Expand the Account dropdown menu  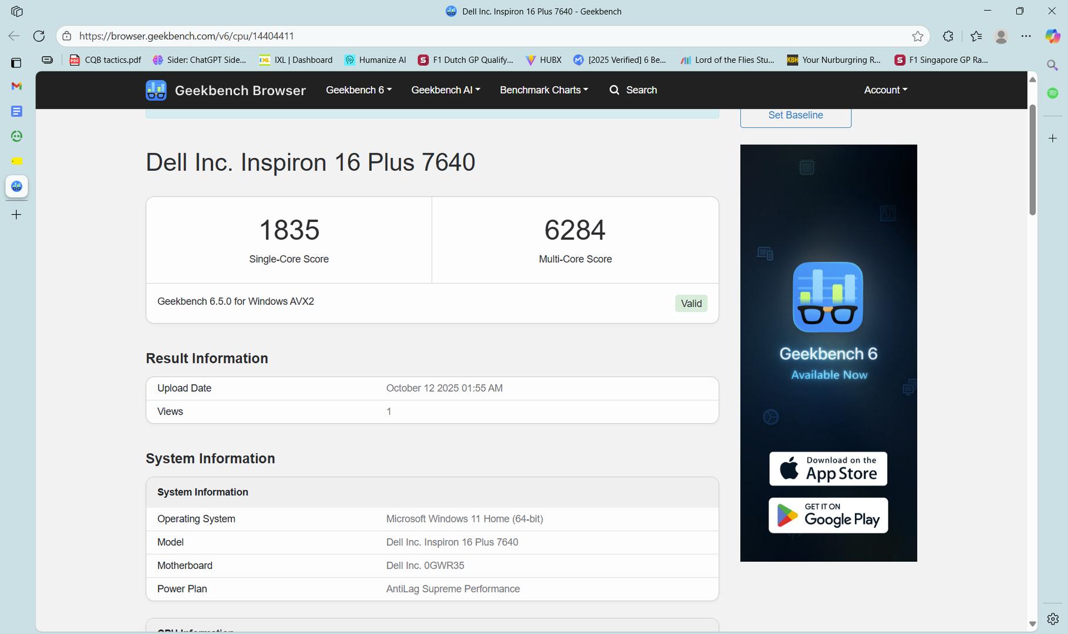click(885, 90)
